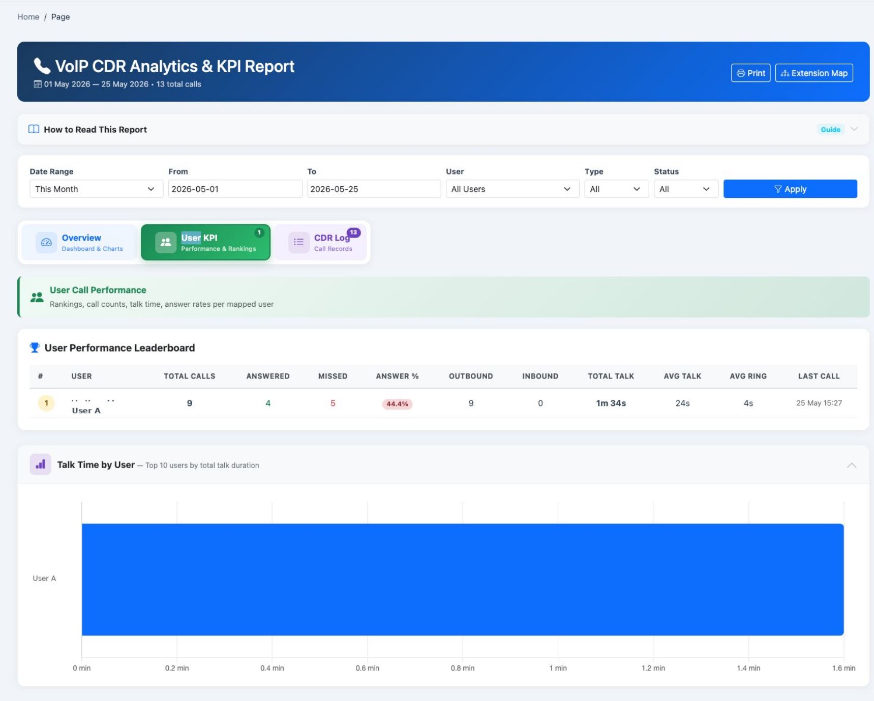Click the 1m 34s total talk value
Viewport: 874px width, 701px height.
point(611,403)
